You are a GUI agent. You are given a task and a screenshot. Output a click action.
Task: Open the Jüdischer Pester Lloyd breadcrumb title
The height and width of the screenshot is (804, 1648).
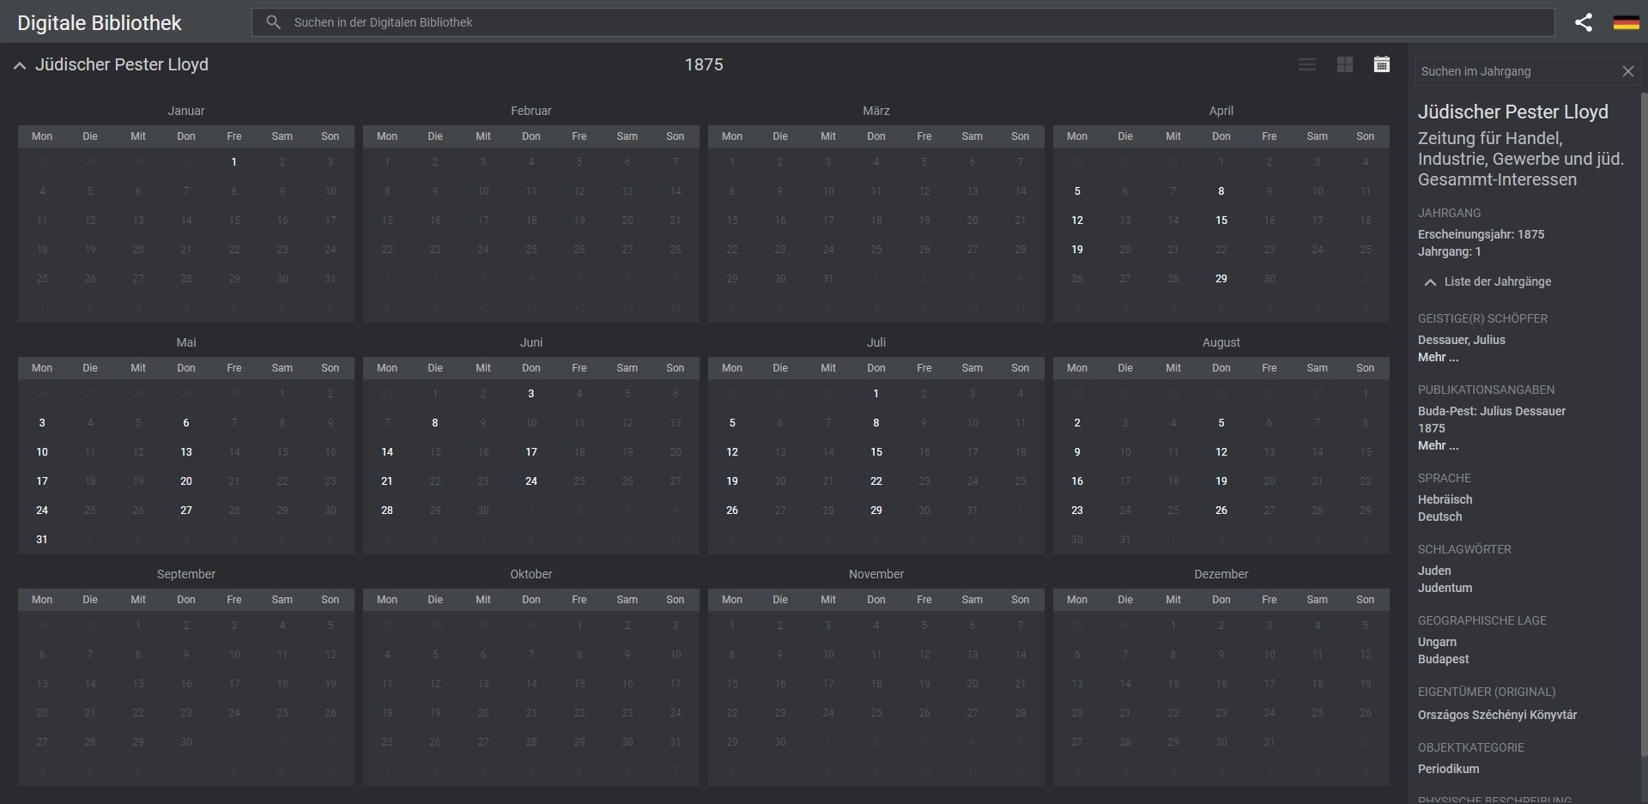pos(122,65)
